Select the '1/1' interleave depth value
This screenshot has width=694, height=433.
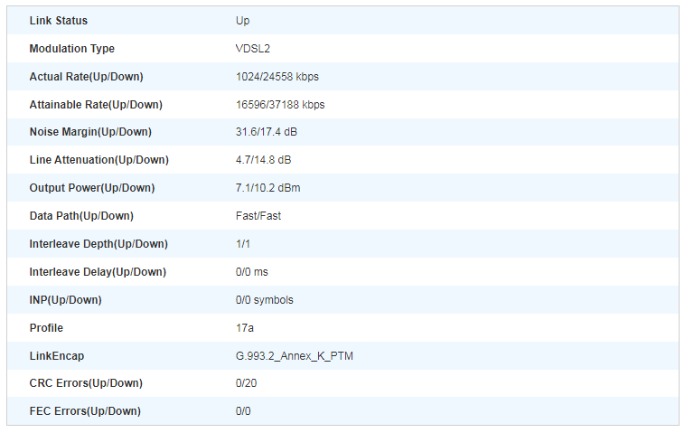click(x=243, y=244)
